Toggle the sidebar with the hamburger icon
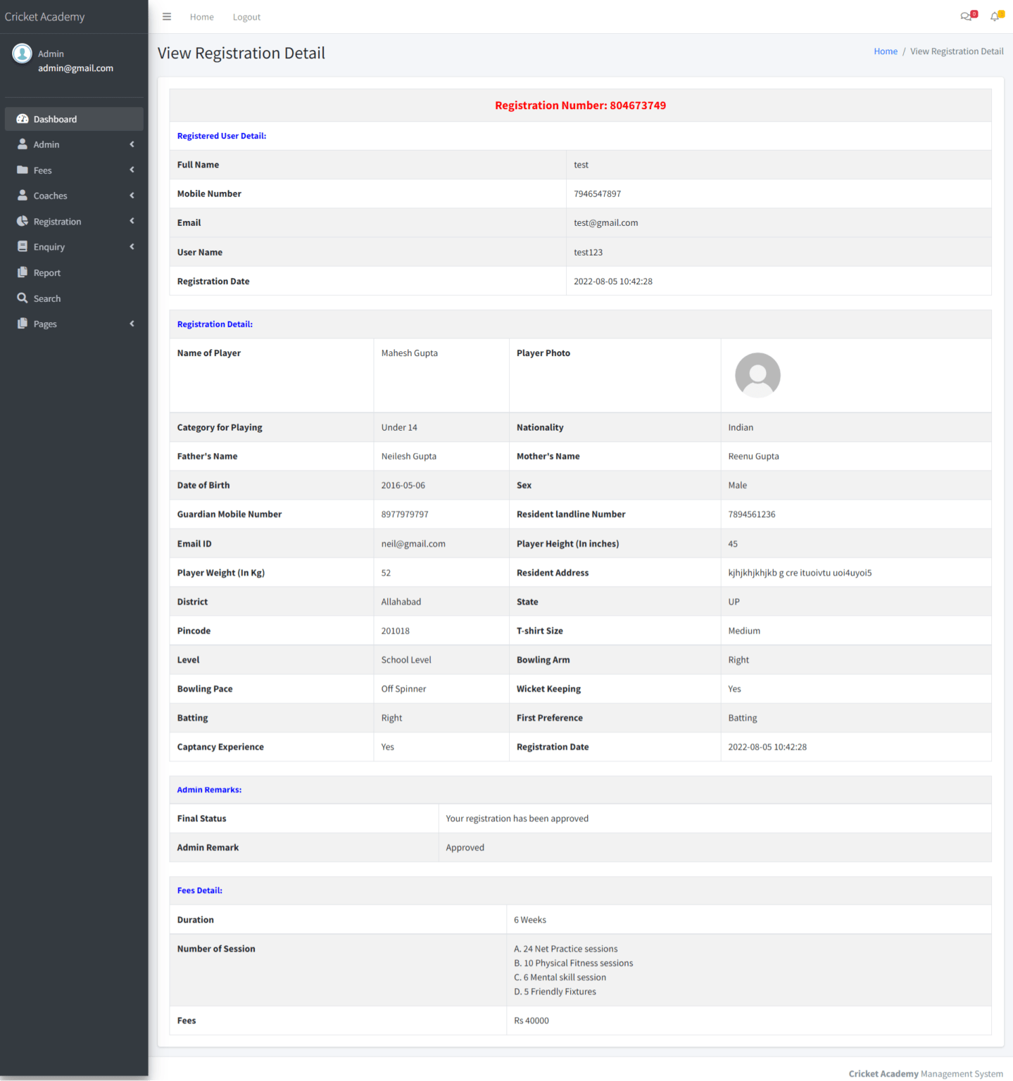The height and width of the screenshot is (1081, 1013). [x=167, y=16]
